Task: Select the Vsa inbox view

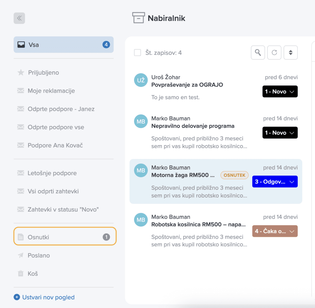Action: [x=63, y=45]
